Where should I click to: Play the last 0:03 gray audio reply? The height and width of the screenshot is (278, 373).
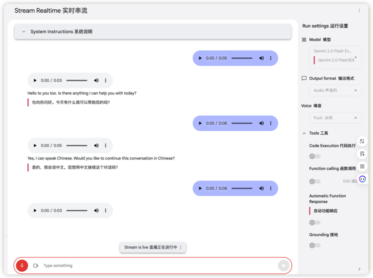click(x=35, y=211)
